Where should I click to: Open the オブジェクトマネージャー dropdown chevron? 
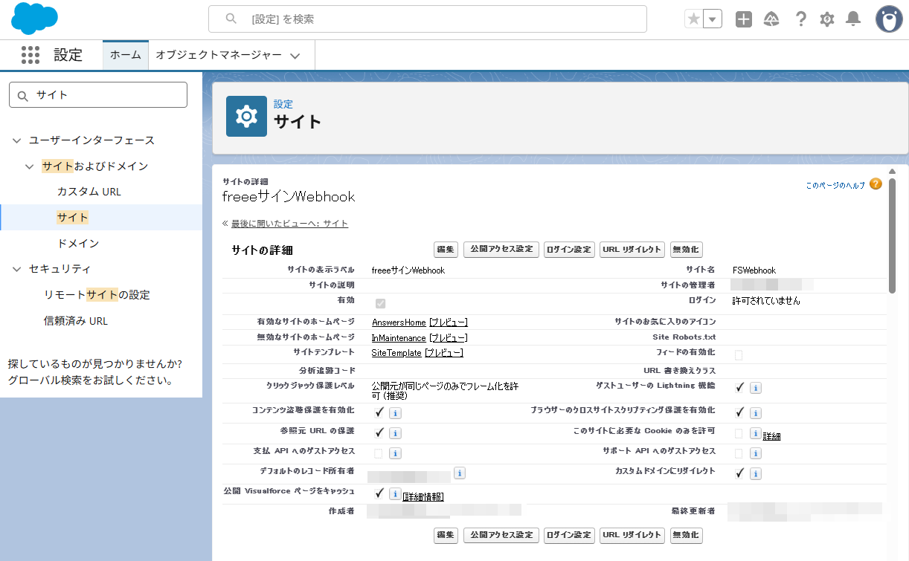pyautogui.click(x=295, y=56)
